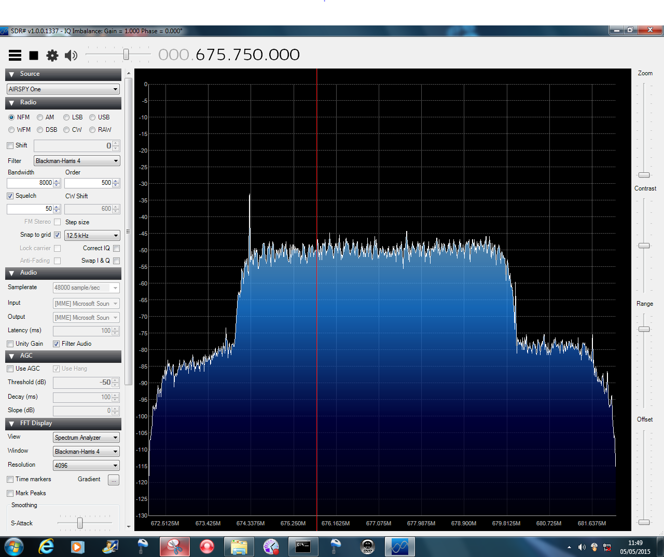Toggle the Filter Audio checkbox

[x=57, y=344]
